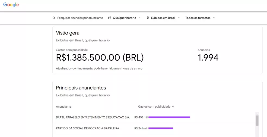
Task: Click the Google logo
Action: (11, 5)
